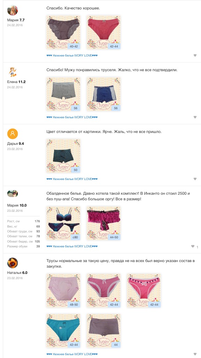Open Наталья's cat avatar image

pyautogui.click(x=13, y=263)
